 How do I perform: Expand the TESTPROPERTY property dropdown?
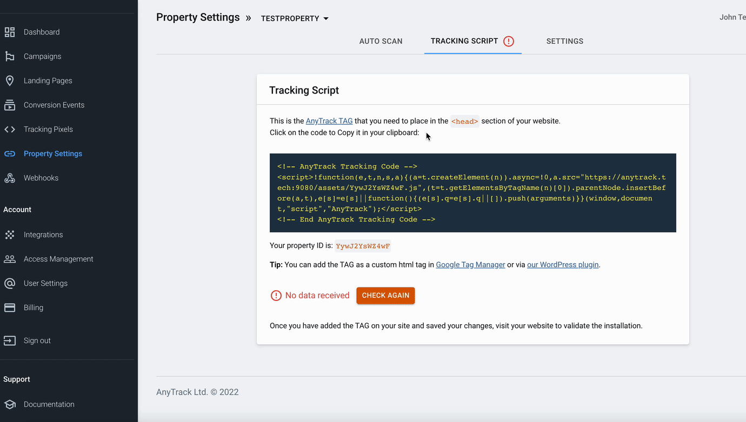295,18
